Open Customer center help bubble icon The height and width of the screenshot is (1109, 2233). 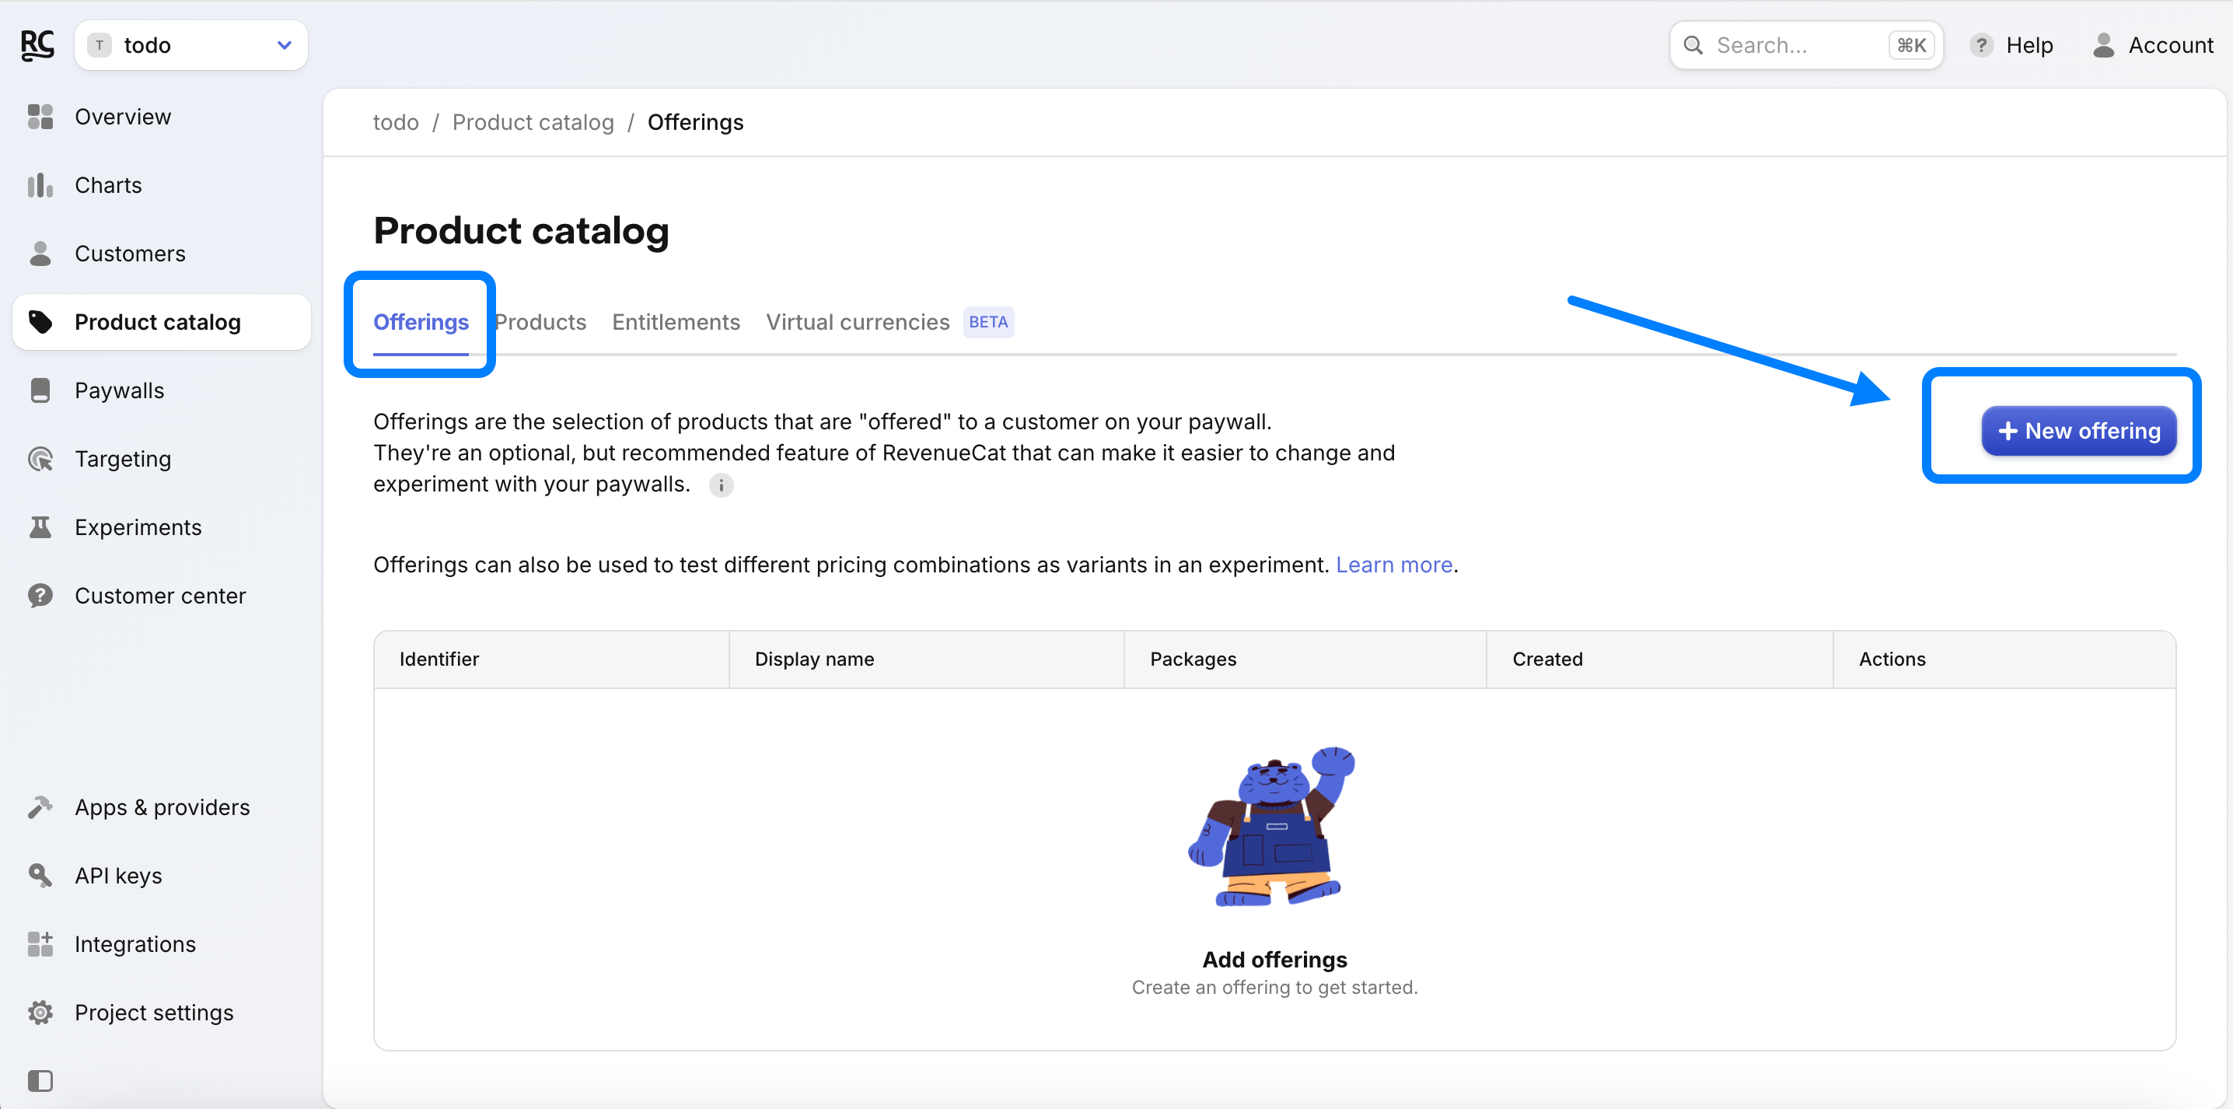pyautogui.click(x=40, y=596)
